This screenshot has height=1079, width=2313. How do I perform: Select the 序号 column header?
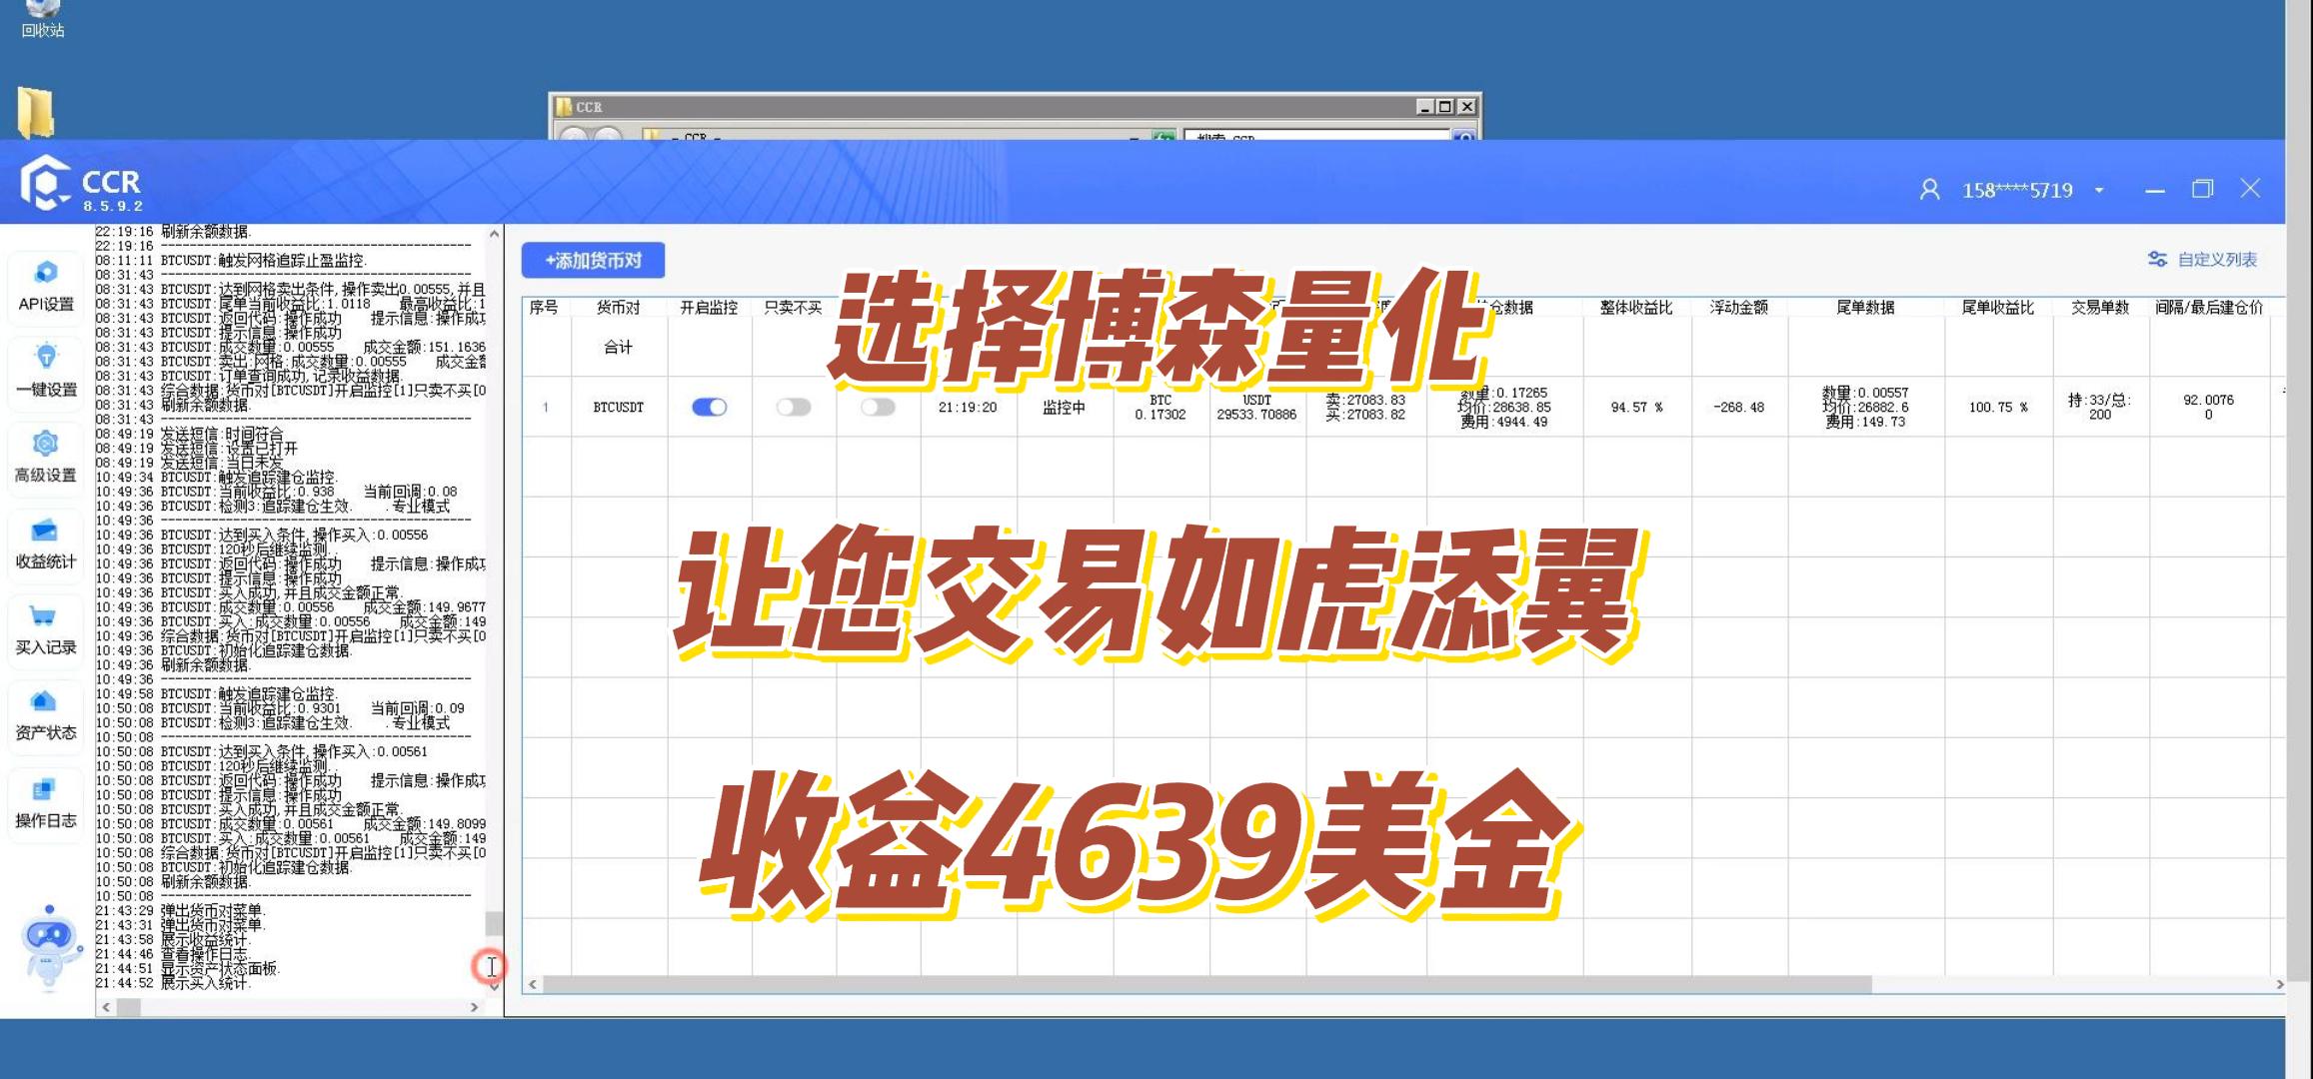pos(544,308)
